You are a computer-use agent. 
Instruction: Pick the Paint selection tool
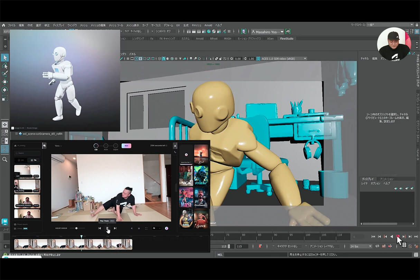coord(5,74)
